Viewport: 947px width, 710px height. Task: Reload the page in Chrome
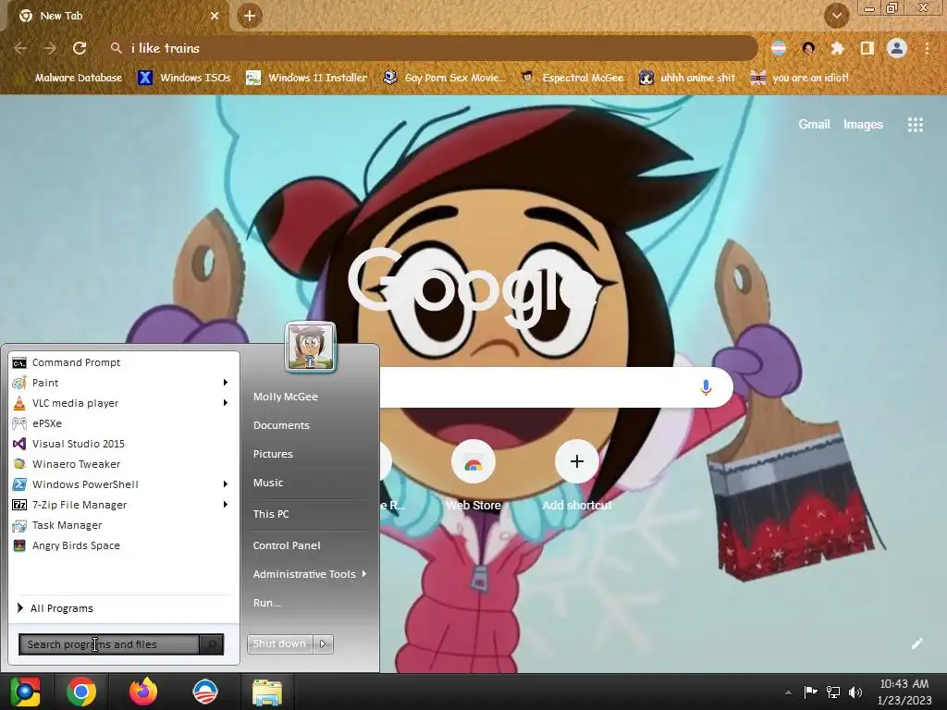tap(80, 48)
